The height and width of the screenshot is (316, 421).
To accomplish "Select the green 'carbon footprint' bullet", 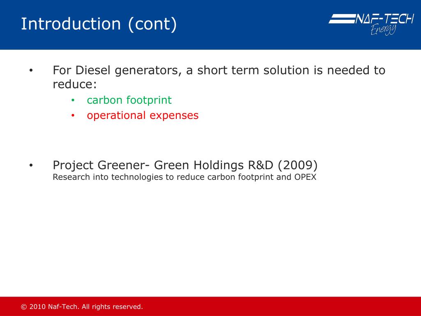I will pos(129,100).
